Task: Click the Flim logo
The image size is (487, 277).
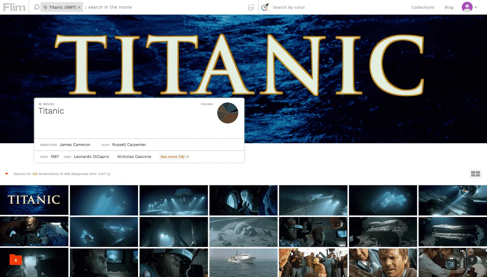Action: (x=14, y=7)
